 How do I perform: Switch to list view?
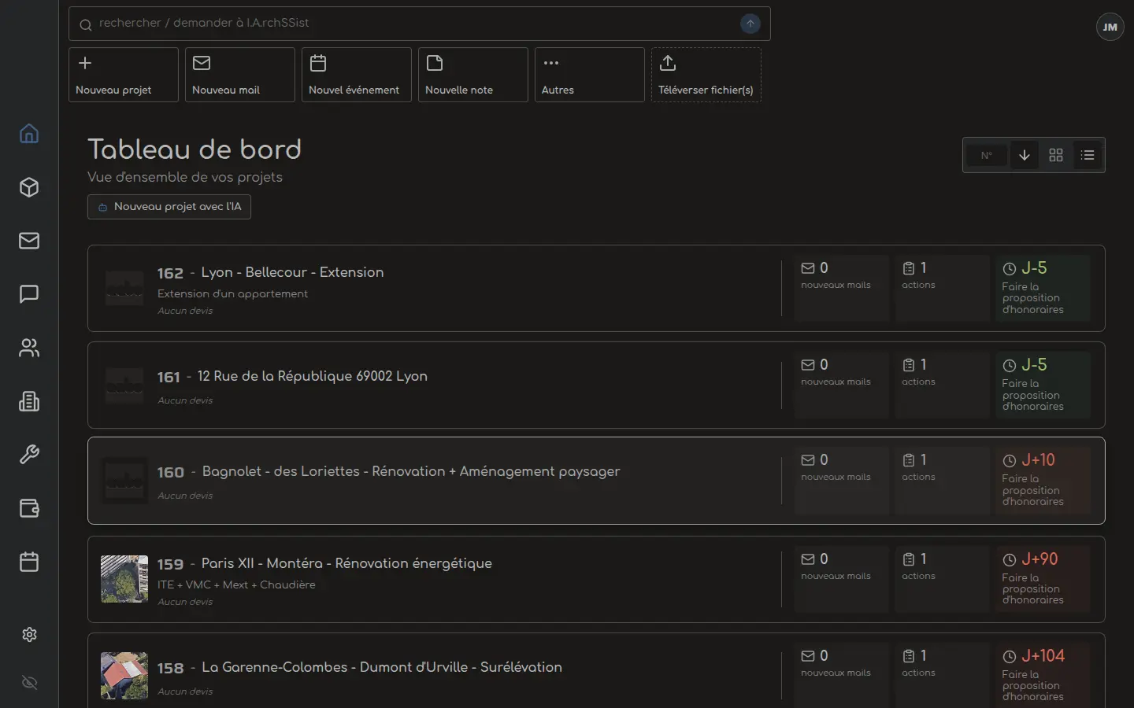tap(1088, 155)
